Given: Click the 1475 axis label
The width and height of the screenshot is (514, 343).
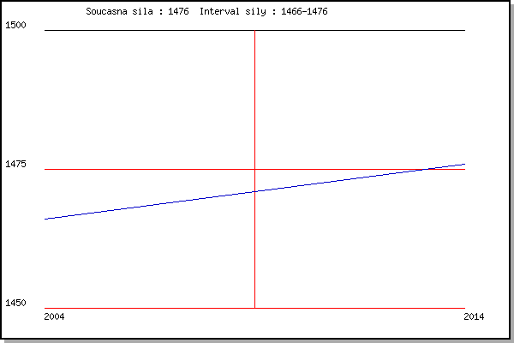Looking at the screenshot, I should pyautogui.click(x=15, y=164).
